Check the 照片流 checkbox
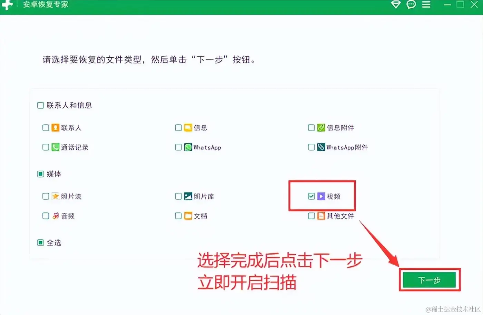 click(46, 197)
